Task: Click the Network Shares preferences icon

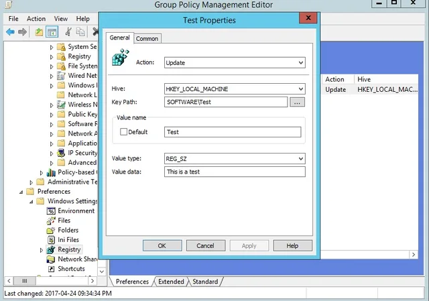Action: (x=51, y=259)
